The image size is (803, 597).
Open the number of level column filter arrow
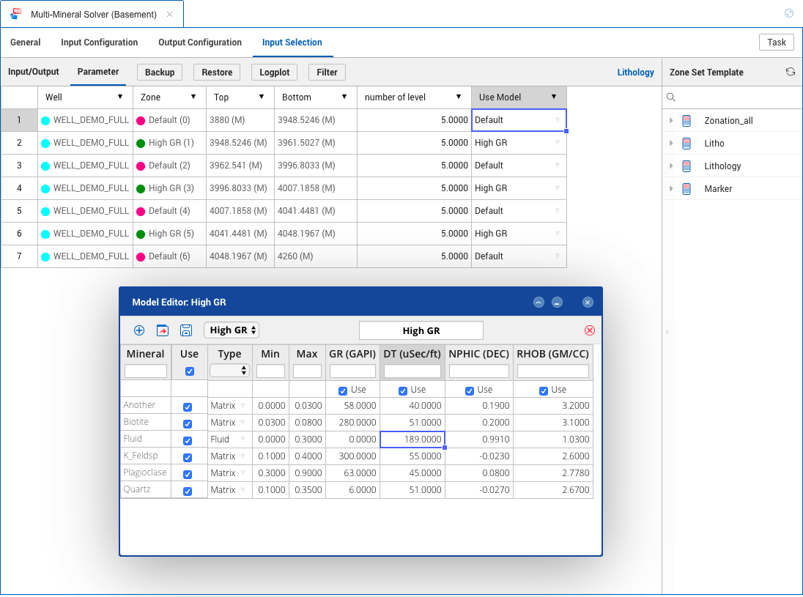pyautogui.click(x=459, y=97)
